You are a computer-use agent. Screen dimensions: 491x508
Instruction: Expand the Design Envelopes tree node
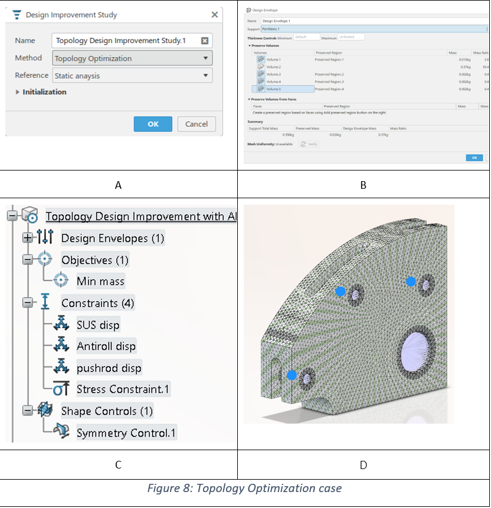[x=28, y=238]
